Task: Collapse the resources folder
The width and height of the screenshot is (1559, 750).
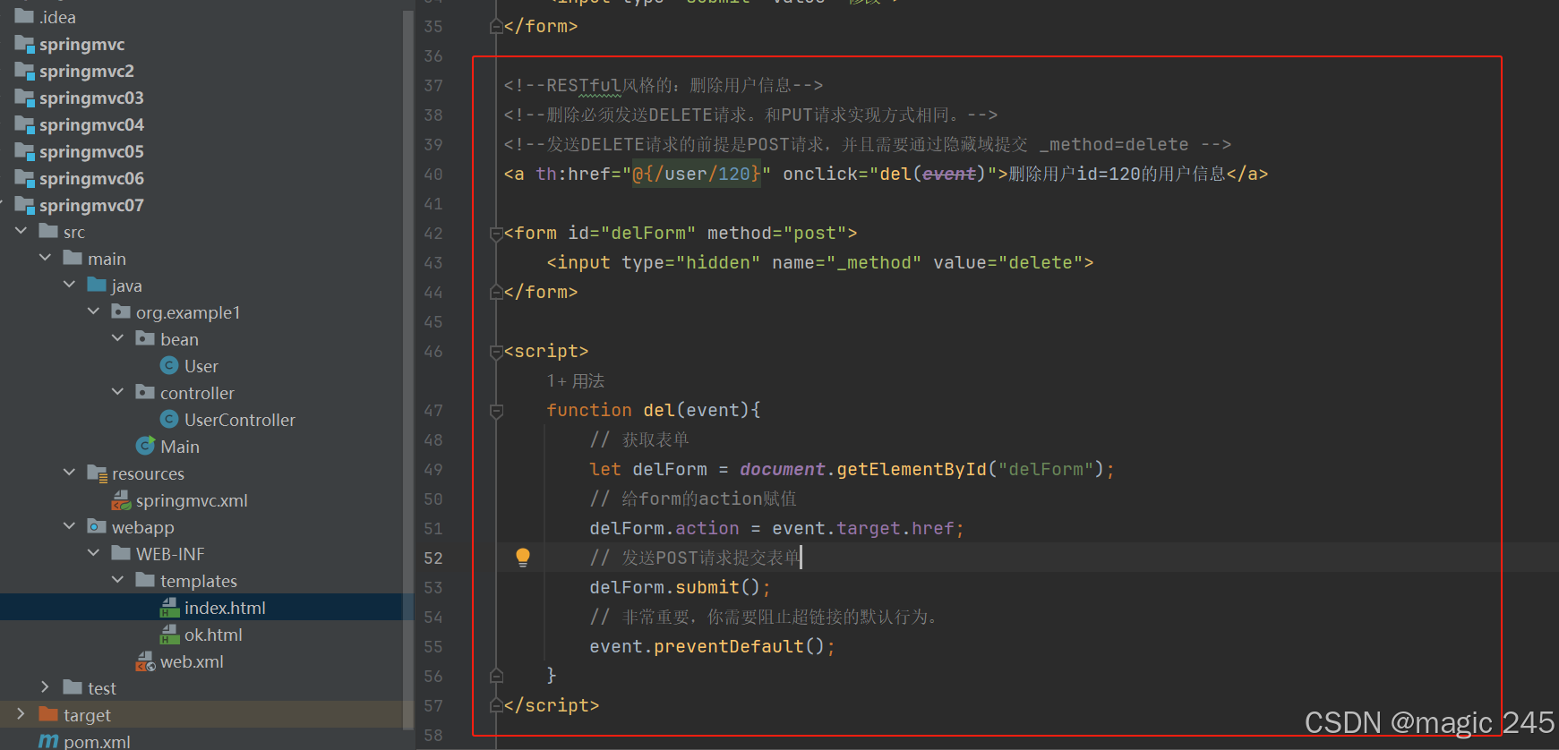Action: 69,473
